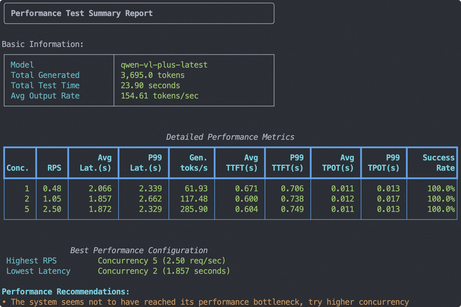Screen dimensions: 461x307
Task: Select the P99 TPOT(s) column header
Action: click(x=384, y=163)
